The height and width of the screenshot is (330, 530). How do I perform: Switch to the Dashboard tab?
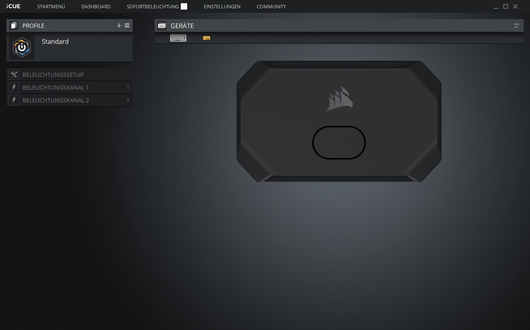[x=96, y=6]
